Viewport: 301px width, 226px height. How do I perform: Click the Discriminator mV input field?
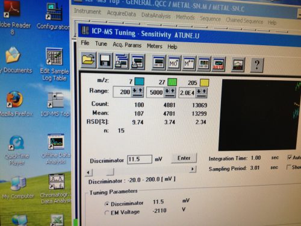140,159
